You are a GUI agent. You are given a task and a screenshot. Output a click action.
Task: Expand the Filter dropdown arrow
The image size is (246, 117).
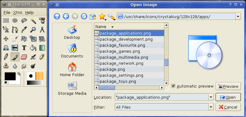click(x=211, y=107)
